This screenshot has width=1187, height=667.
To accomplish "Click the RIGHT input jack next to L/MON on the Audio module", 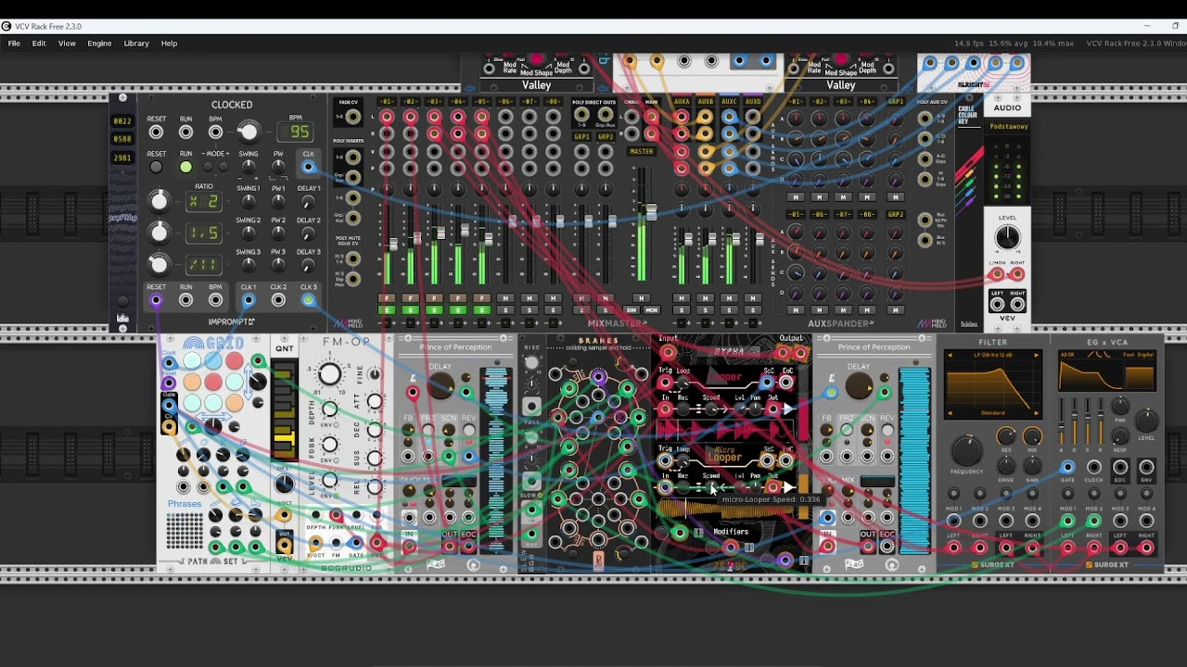I will (x=1017, y=274).
